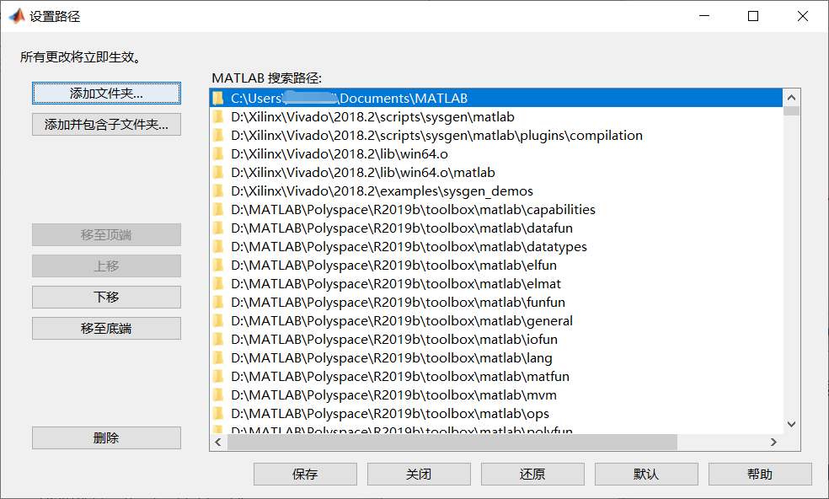Viewport: 829px width, 499px height.
Task: Remove selected path using 删除 button
Action: [x=106, y=437]
